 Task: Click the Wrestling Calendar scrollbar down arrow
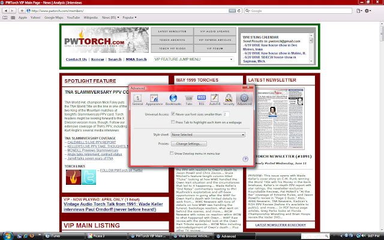click(x=311, y=61)
